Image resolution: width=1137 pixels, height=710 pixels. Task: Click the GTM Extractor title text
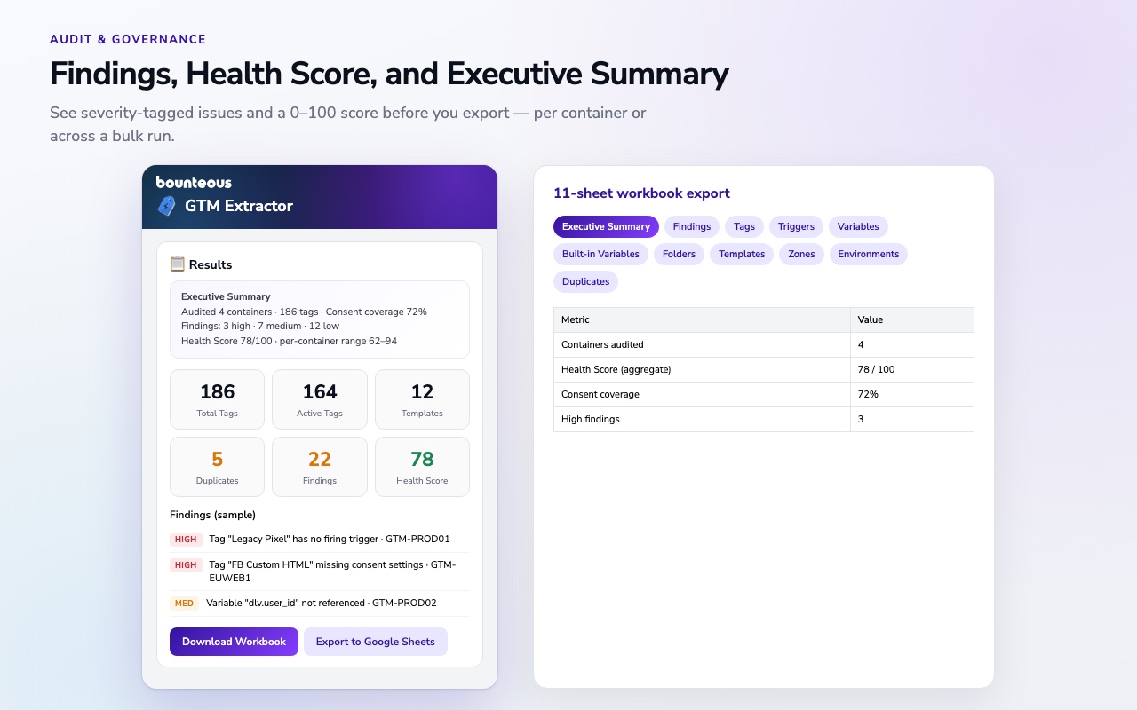point(239,206)
